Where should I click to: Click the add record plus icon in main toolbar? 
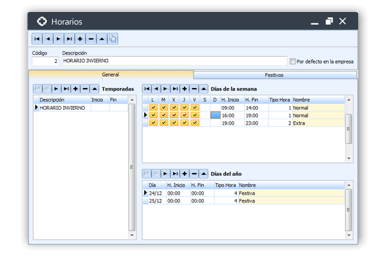coord(80,39)
